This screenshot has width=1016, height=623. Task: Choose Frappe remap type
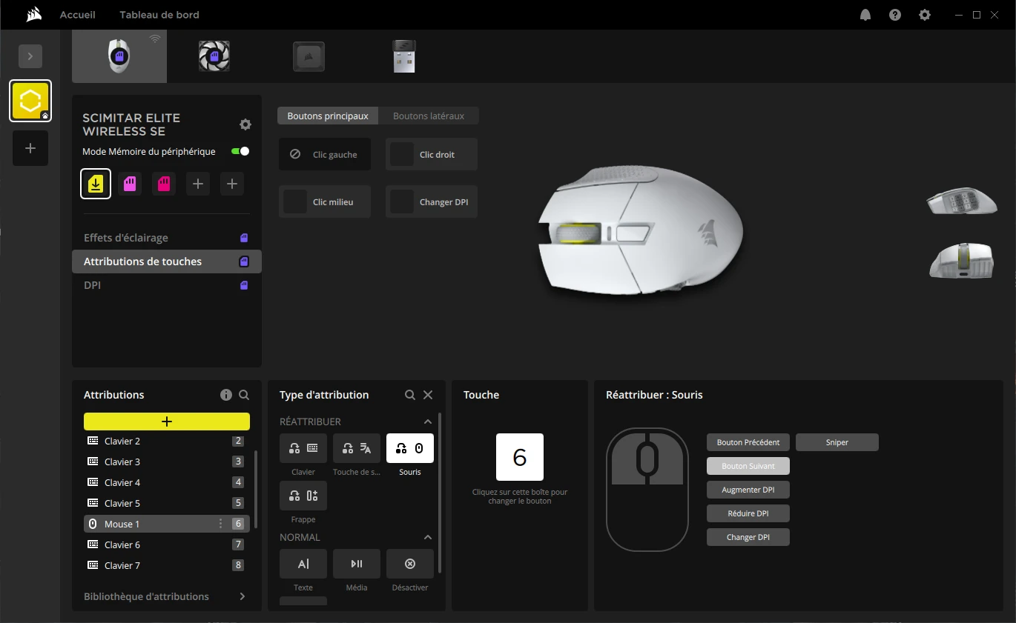pyautogui.click(x=303, y=496)
